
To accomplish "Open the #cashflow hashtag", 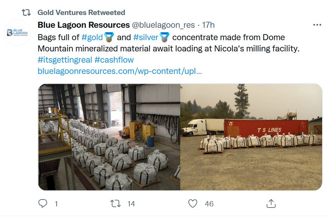I will pyautogui.click(x=114, y=60).
